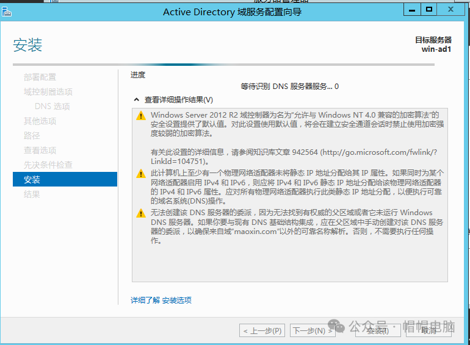
Task: Click the 上一步(P) button
Action: 262,330
